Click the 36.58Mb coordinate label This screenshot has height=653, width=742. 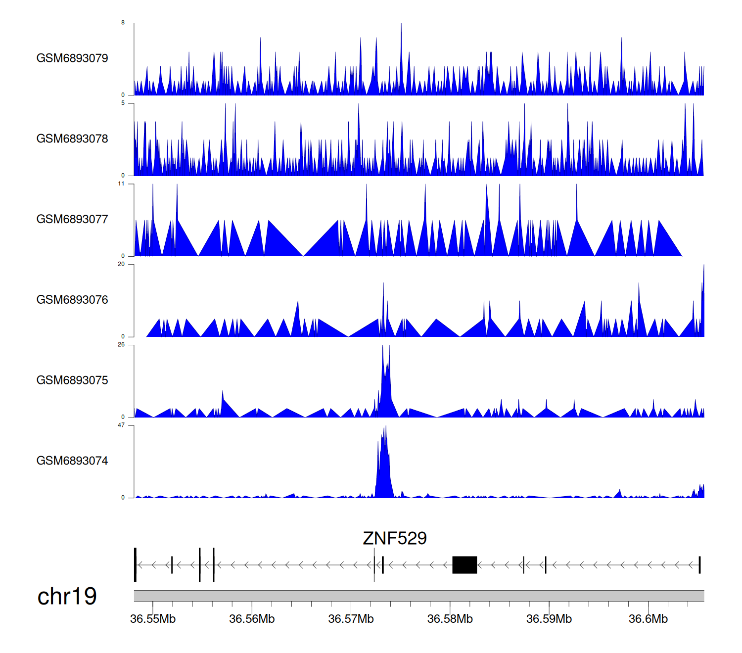450,619
